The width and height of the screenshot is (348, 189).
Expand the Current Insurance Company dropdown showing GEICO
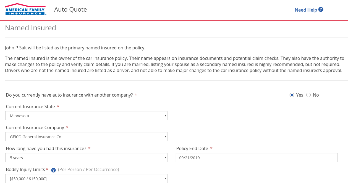[86, 137]
